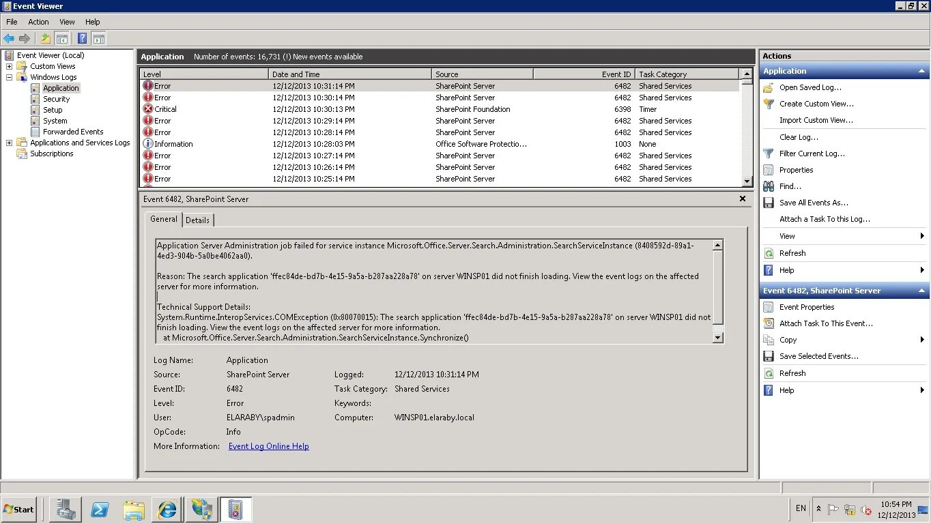Click inside the event description text box
931x524 pixels.
point(433,291)
